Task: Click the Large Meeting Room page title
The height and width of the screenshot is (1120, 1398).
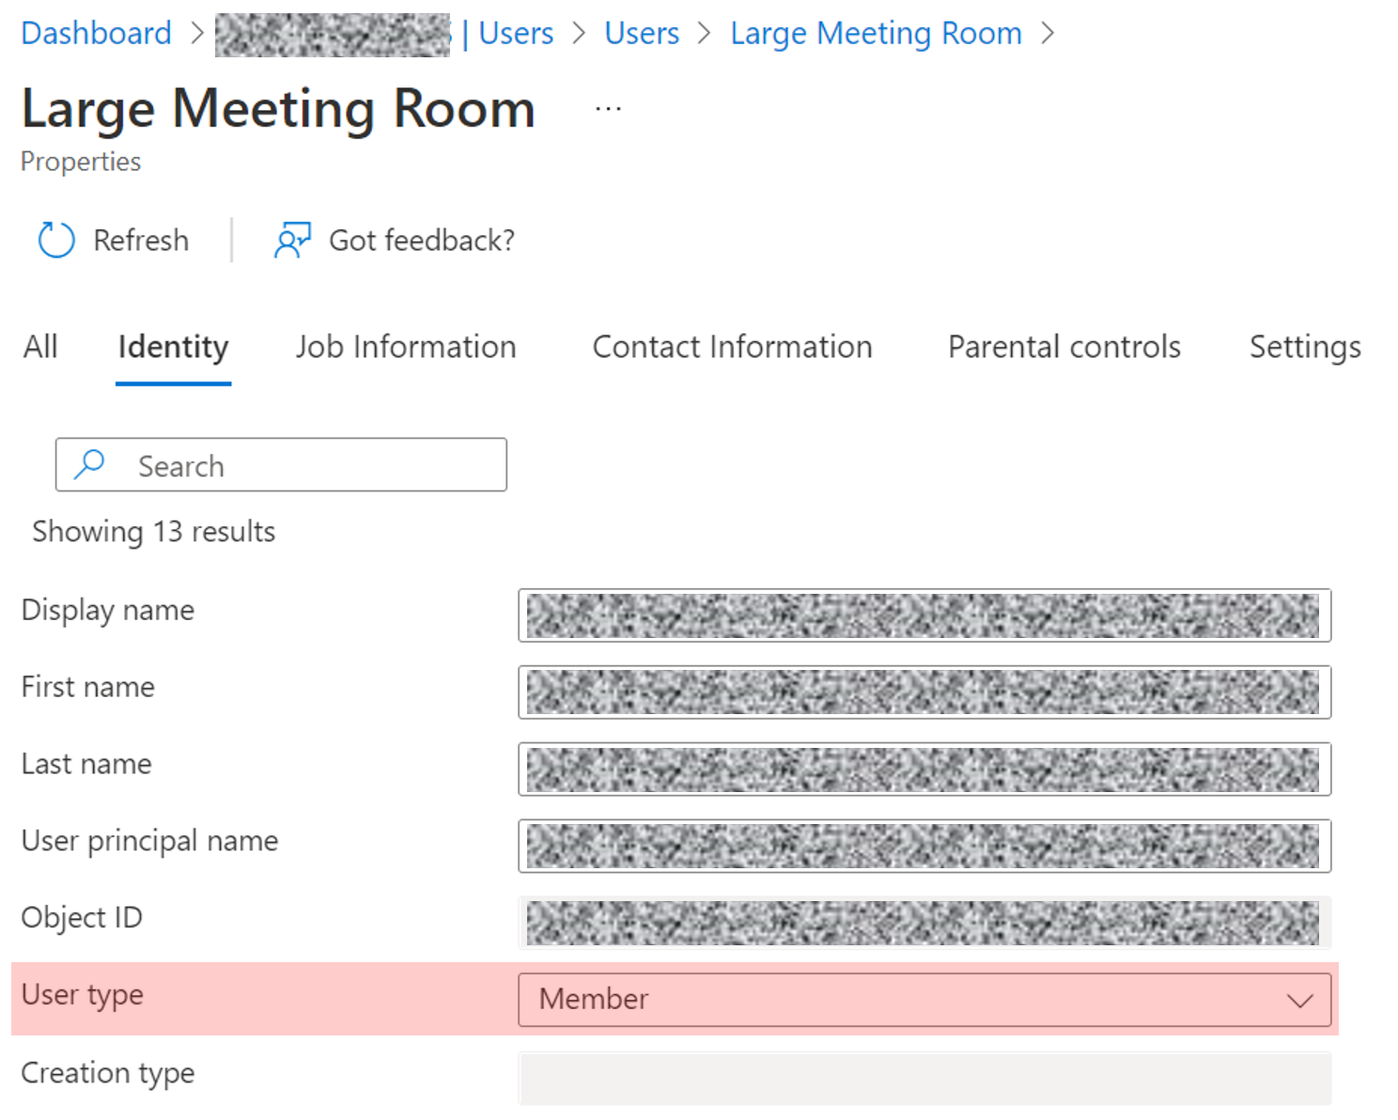Action: 278,109
